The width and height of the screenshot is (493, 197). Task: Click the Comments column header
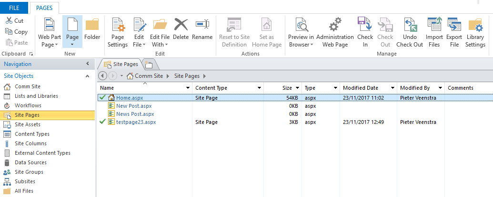pyautogui.click(x=461, y=88)
